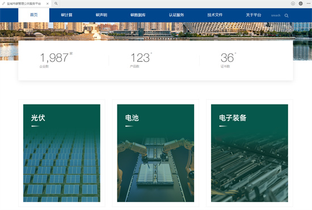312x210 pixels.
Task: Click the search field in the blue navigation bar
Action: tap(276, 15)
